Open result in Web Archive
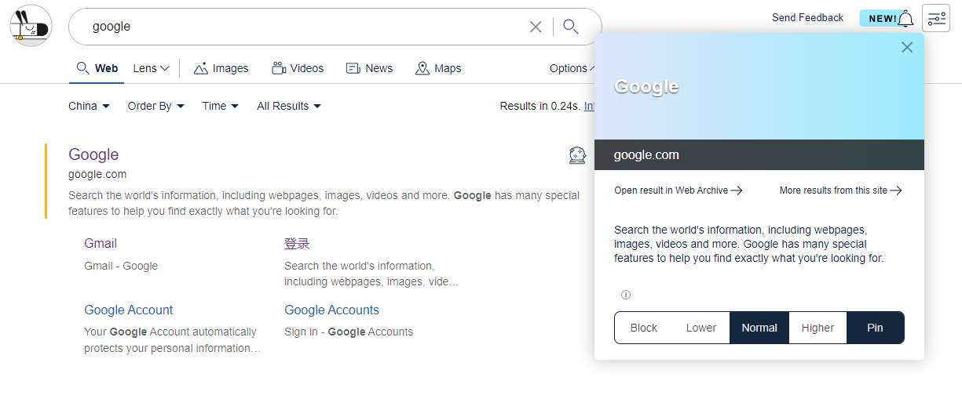962x399 pixels. (678, 190)
